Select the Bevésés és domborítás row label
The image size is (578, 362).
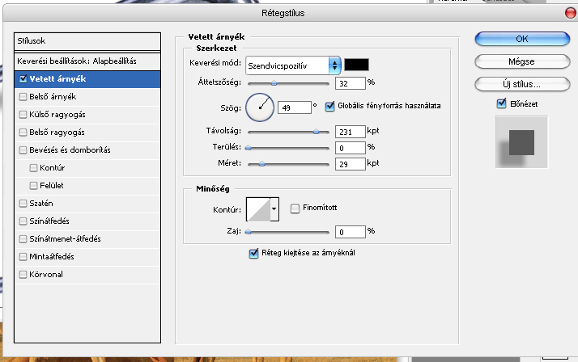(70, 149)
